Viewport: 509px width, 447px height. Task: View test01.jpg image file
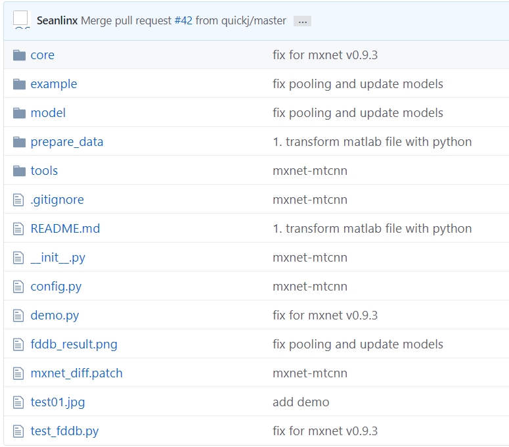57,402
